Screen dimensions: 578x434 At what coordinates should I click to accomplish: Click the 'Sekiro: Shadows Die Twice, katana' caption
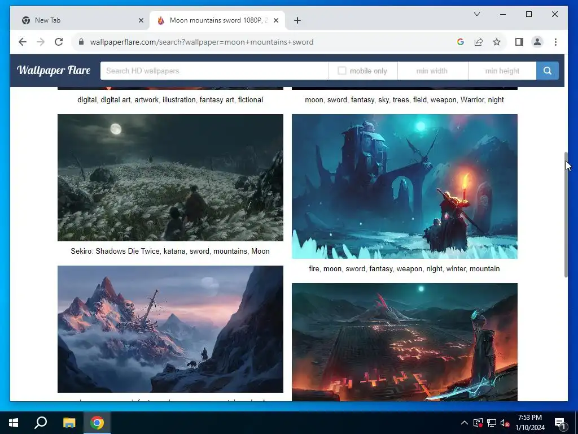[x=170, y=251]
